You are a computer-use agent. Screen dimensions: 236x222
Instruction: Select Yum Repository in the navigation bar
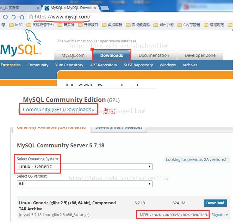point(69,65)
